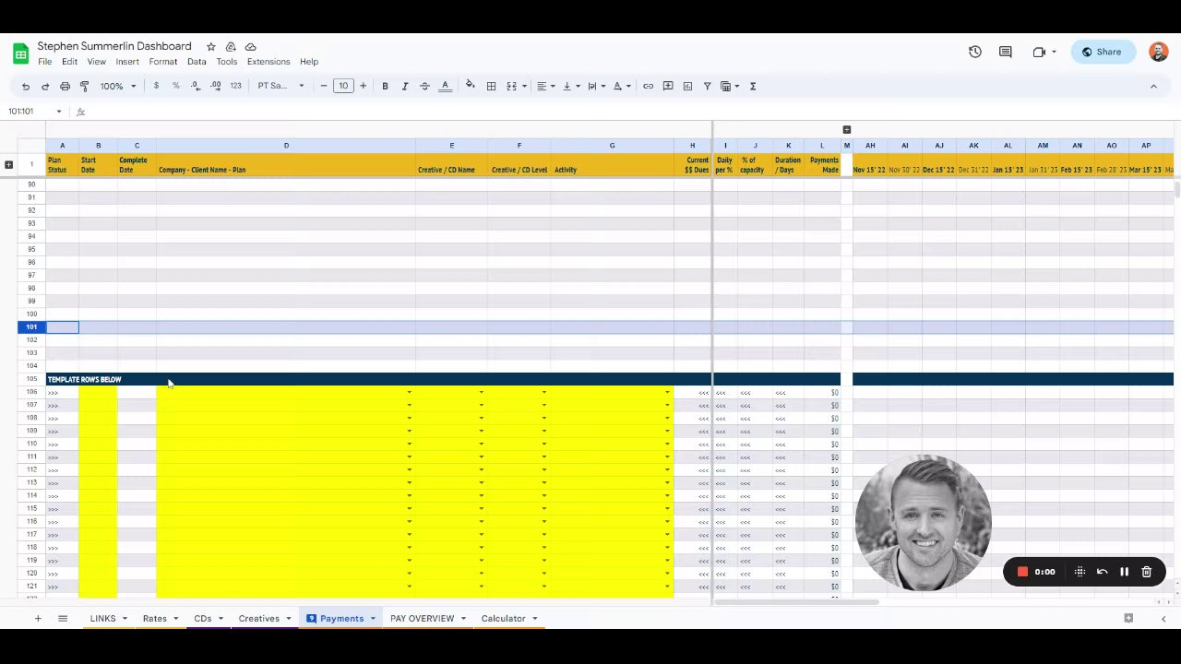Open the Format menu
The width and height of the screenshot is (1181, 664).
click(x=162, y=62)
